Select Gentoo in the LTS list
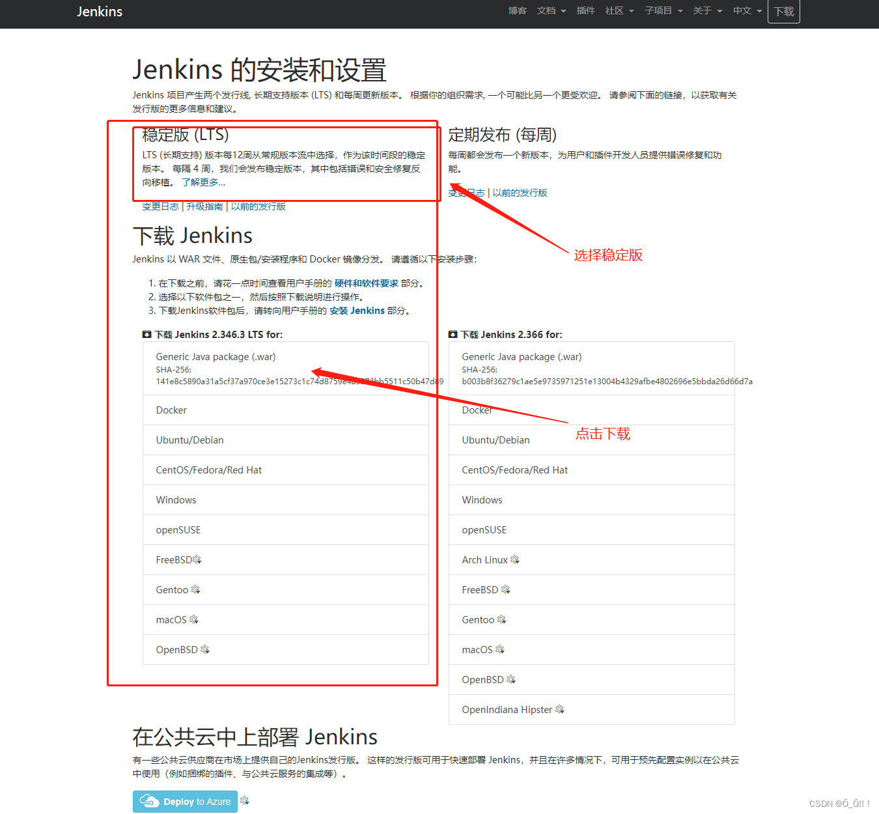The width and height of the screenshot is (879, 814). pyautogui.click(x=286, y=590)
